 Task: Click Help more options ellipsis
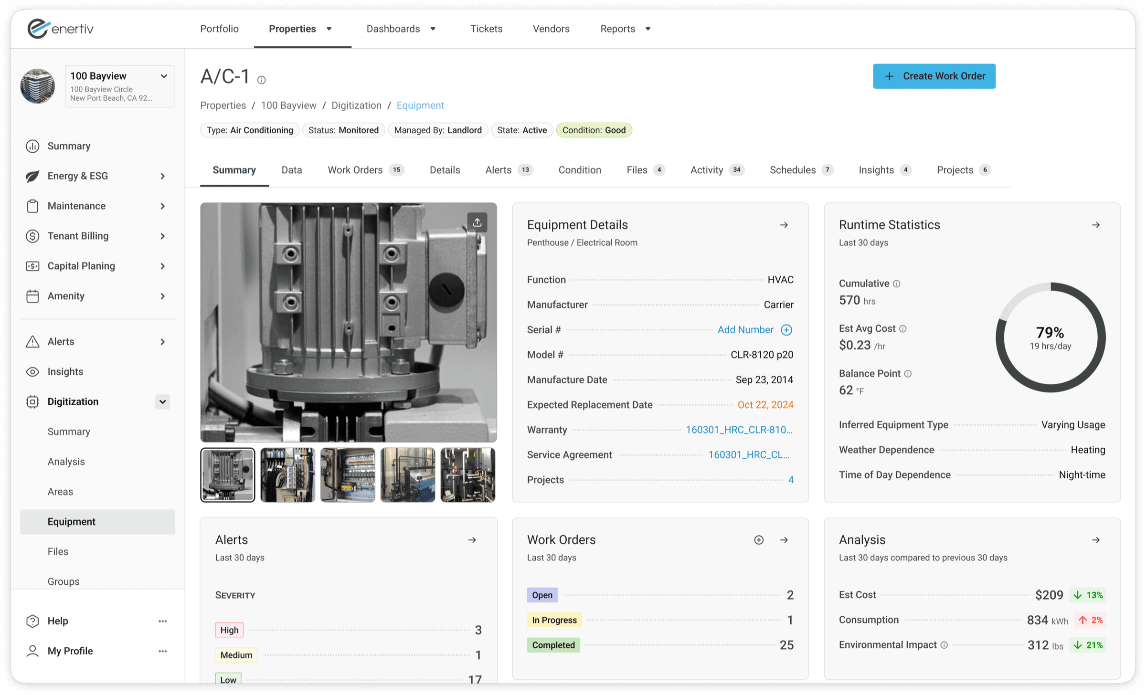[162, 621]
